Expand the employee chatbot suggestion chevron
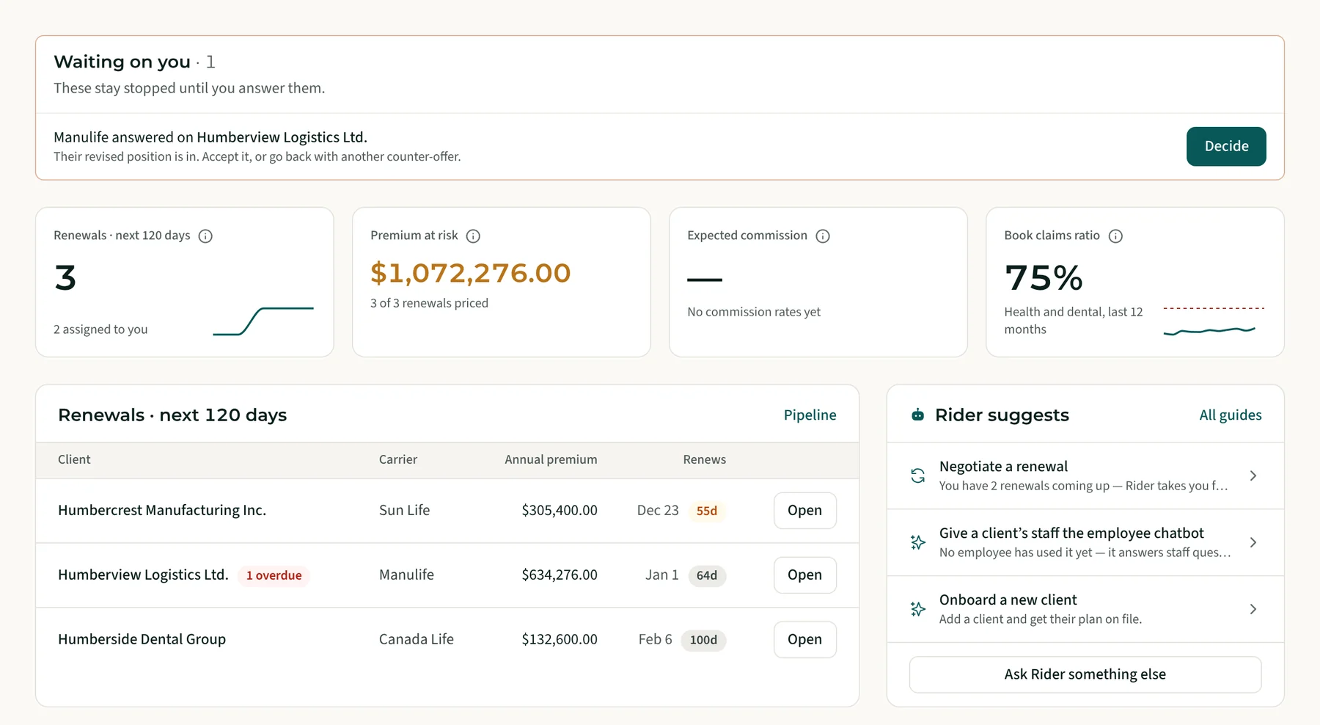 click(x=1253, y=542)
